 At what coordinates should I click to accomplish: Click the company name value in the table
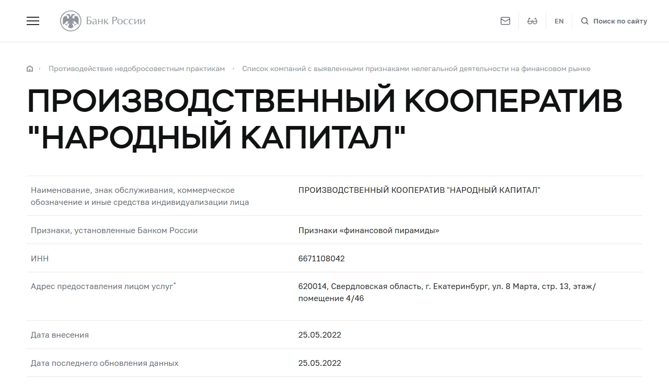419,190
